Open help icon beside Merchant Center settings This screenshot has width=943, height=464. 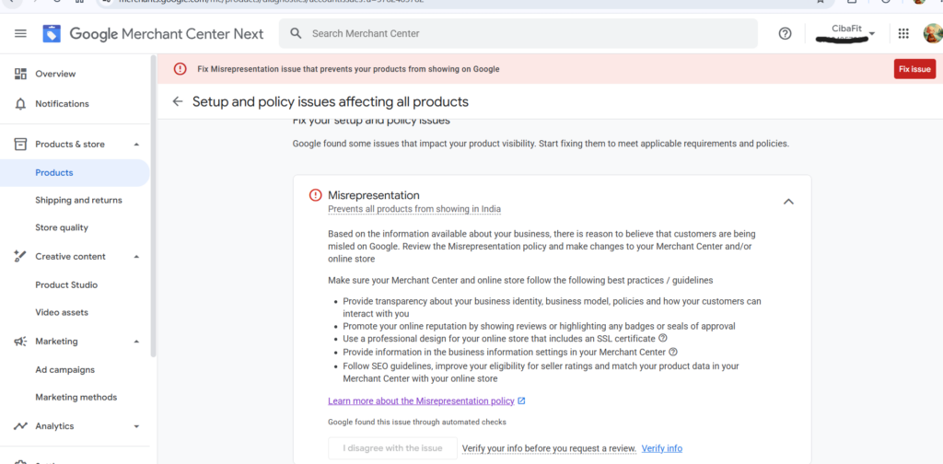[673, 353]
